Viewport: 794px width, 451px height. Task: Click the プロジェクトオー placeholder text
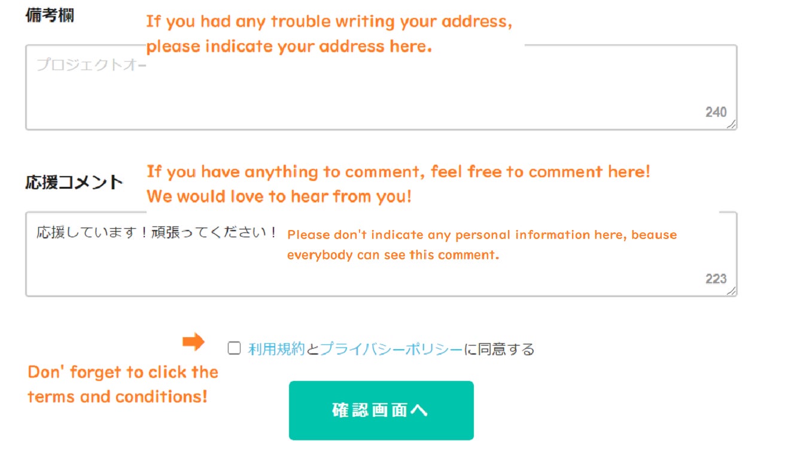tap(91, 65)
